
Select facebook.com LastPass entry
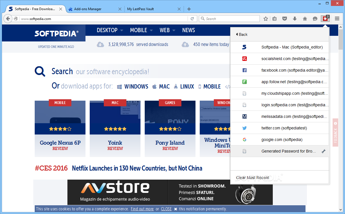(280, 70)
